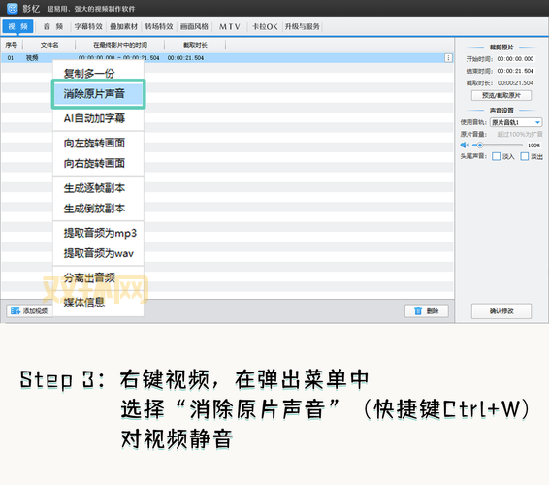Screen dimensions: 549x485
Task: Mute using the speaker volume icon
Action: tap(465, 145)
